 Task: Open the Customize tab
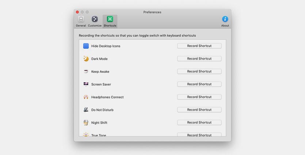95,21
